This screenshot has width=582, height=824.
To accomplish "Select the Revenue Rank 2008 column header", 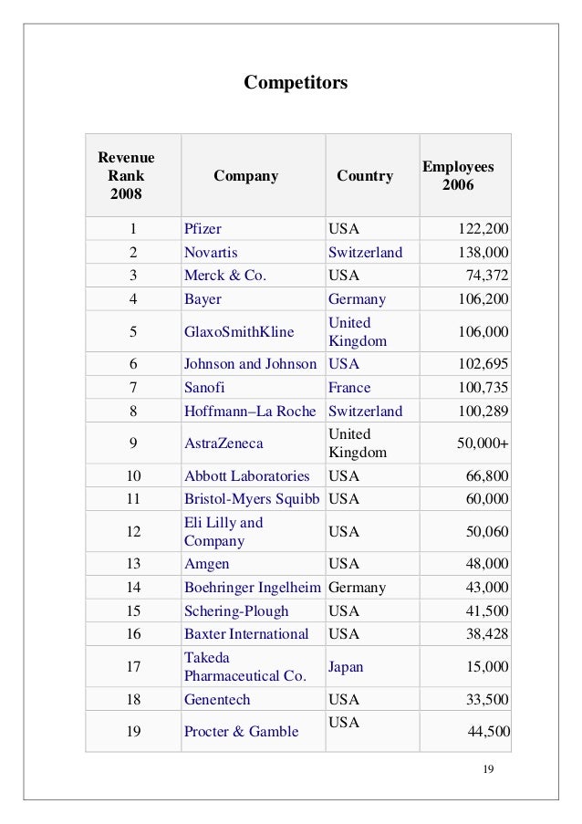I will coord(126,175).
